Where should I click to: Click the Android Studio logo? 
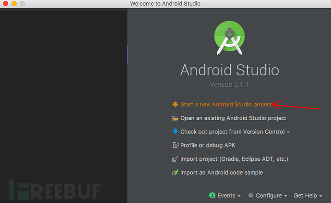[x=229, y=38]
